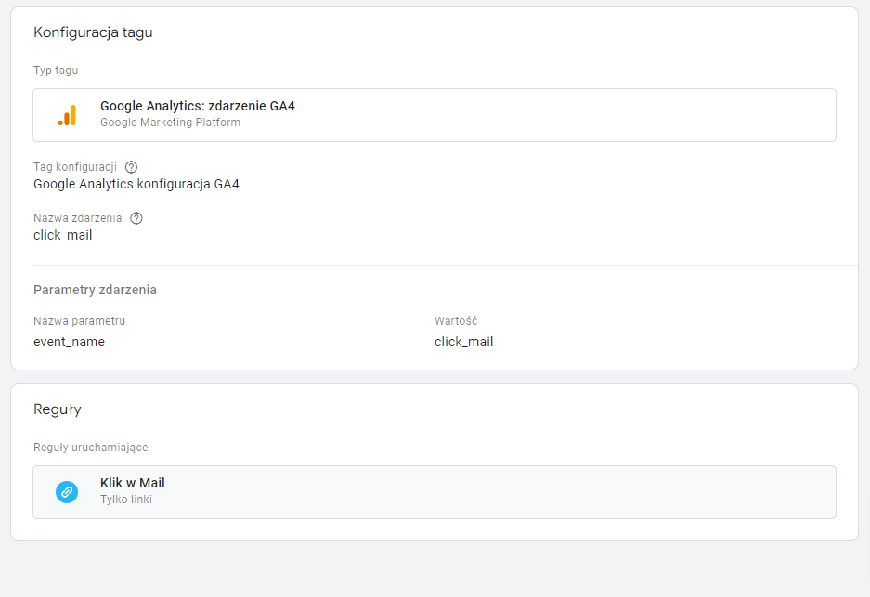Click the blue link trigger icon
Viewport: 870px width, 597px height.
click(67, 492)
